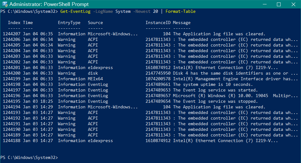Click the Message column header
301x163 pixels.
point(181,23)
